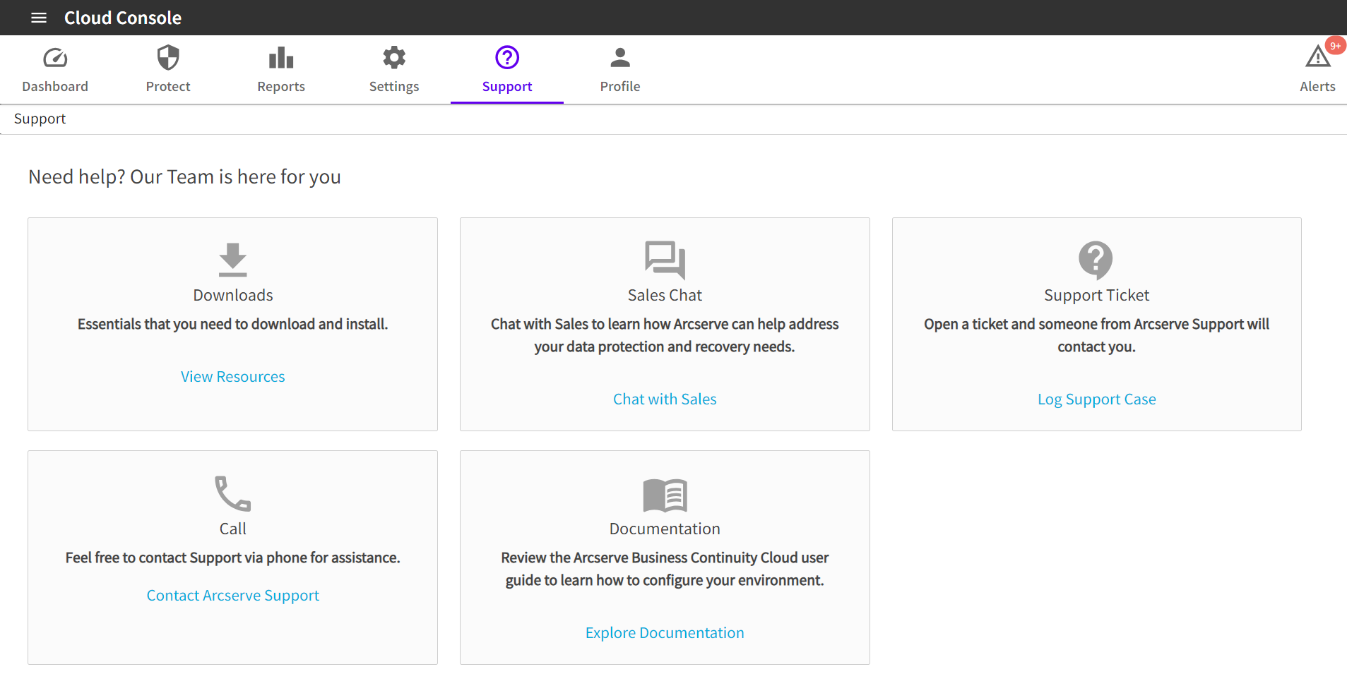Click the Log Support Case link
Viewport: 1347px width, 686px height.
click(x=1096, y=399)
